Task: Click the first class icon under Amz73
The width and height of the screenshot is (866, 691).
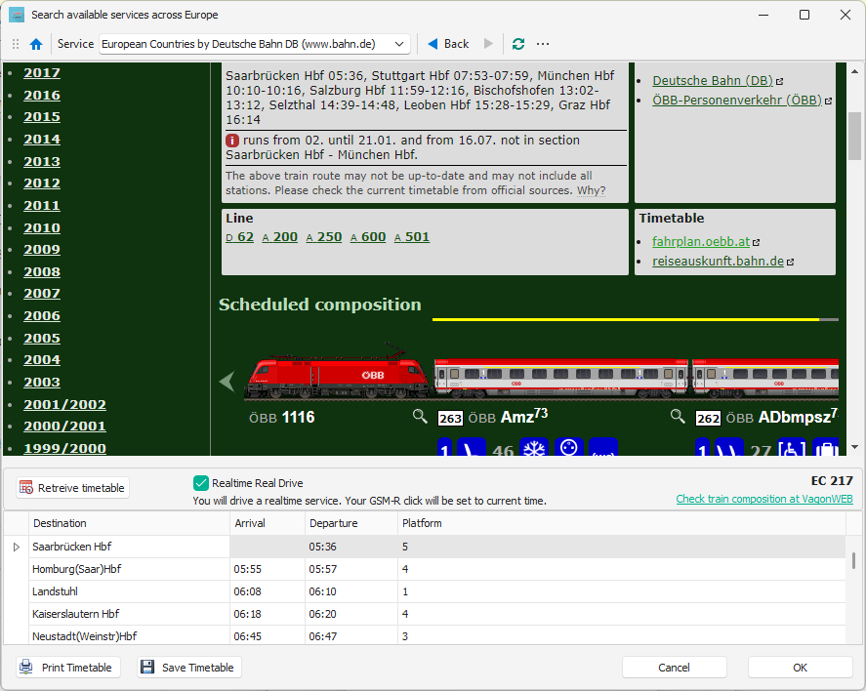Action: click(445, 447)
